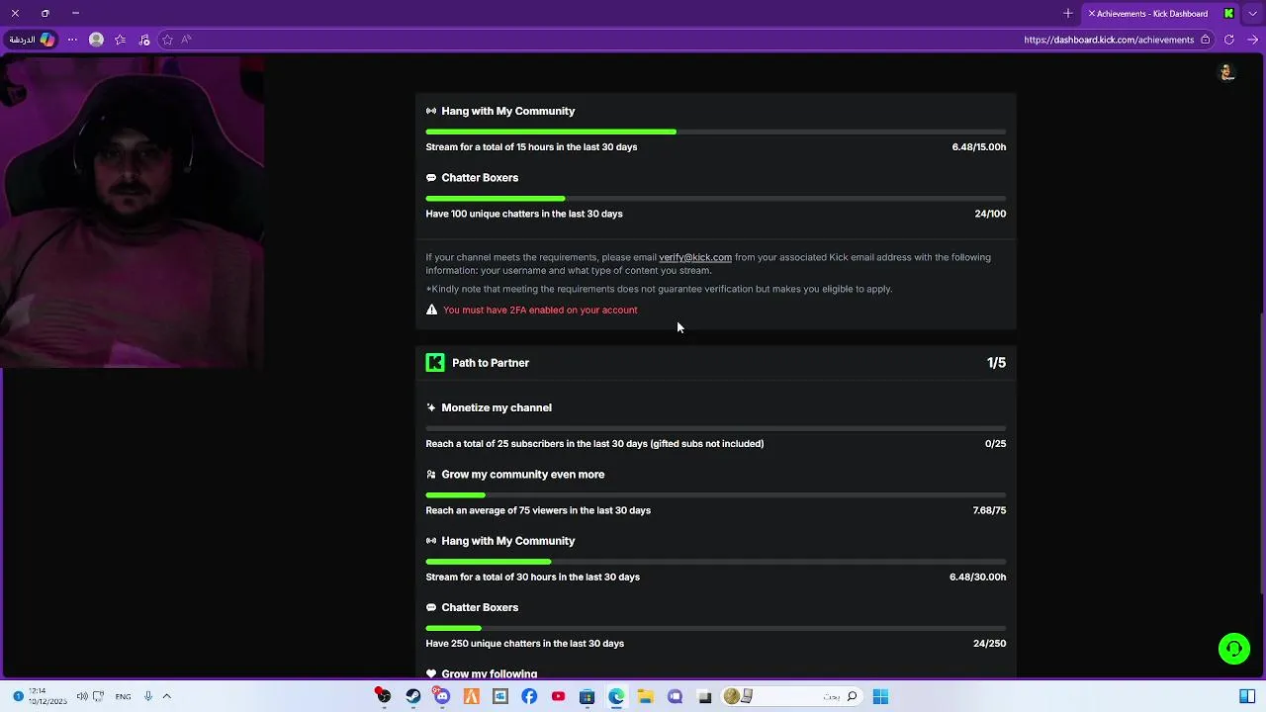
Task: Click the media control music icon in toolbar
Action: [x=144, y=40]
